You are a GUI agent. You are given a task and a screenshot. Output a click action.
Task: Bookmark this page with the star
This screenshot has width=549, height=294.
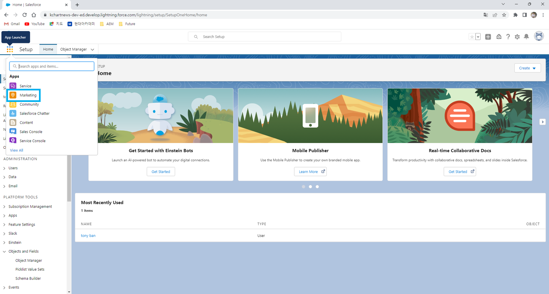pos(504,15)
